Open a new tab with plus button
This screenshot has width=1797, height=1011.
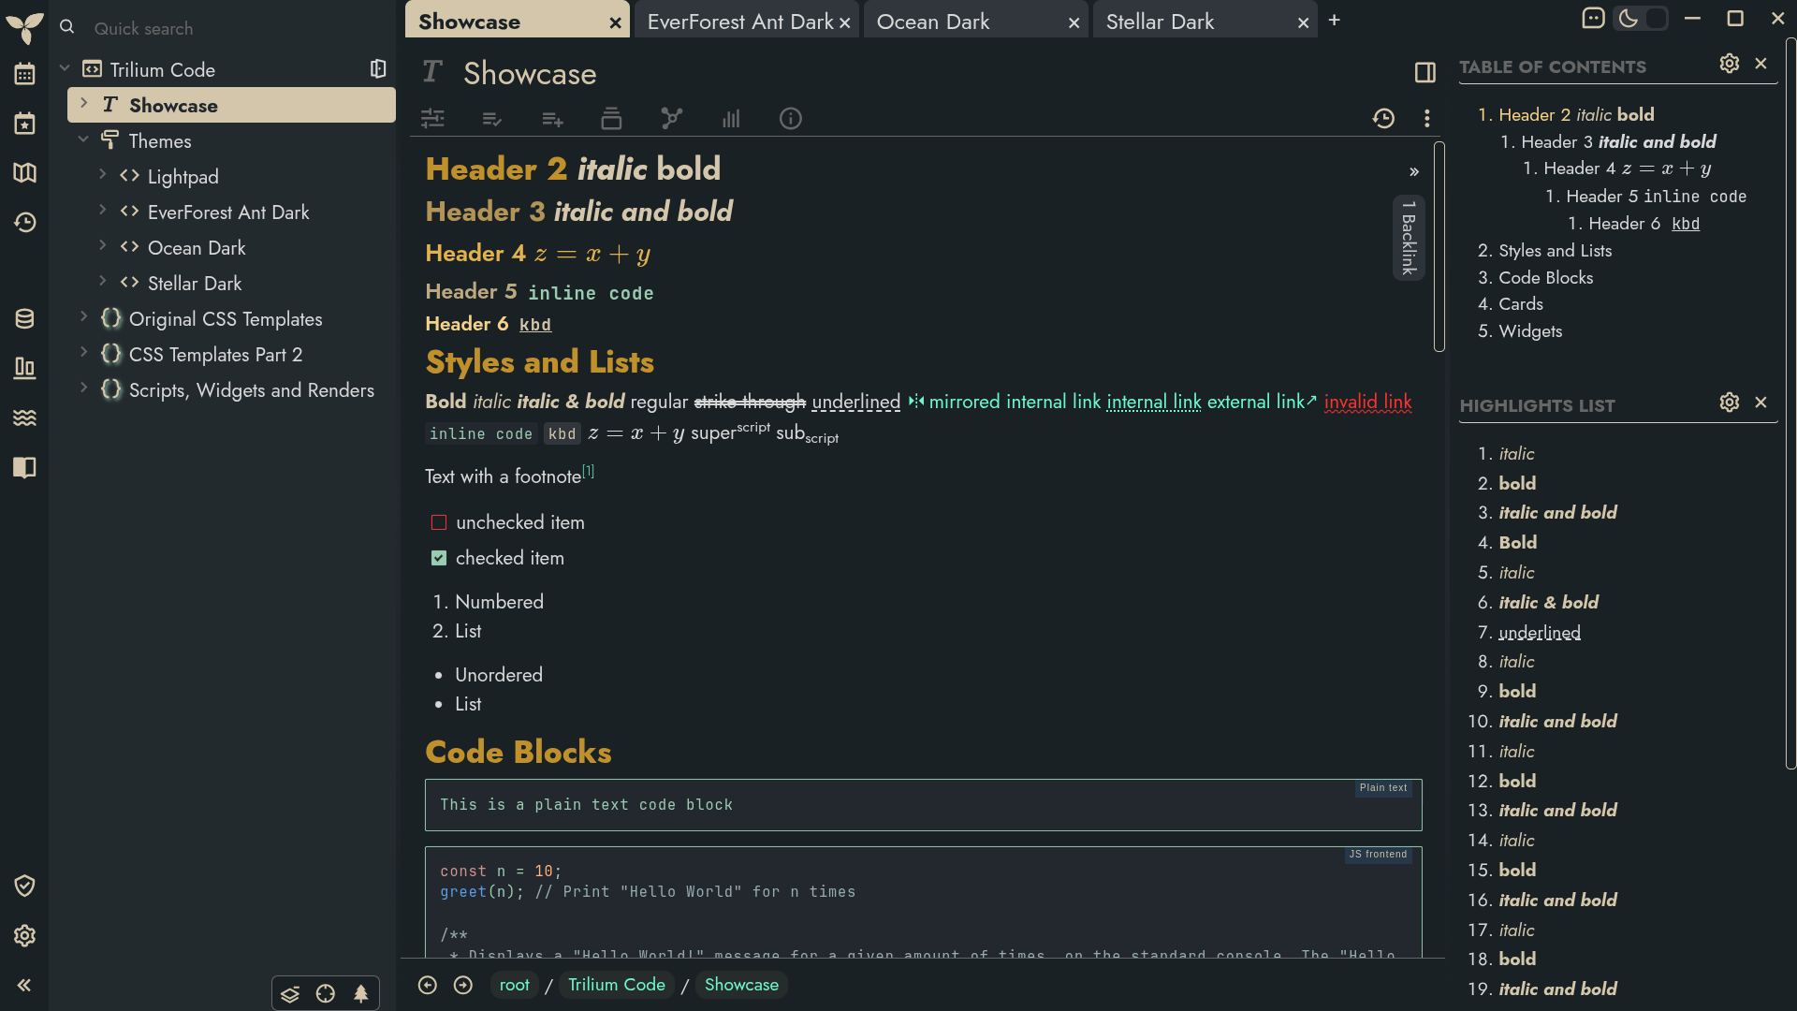(1335, 20)
